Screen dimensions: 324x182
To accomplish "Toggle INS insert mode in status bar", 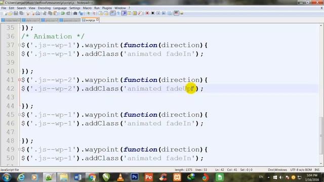I will (x=317, y=170).
